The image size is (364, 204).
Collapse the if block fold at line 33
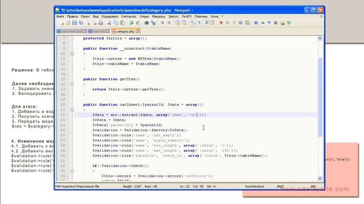point(72,171)
